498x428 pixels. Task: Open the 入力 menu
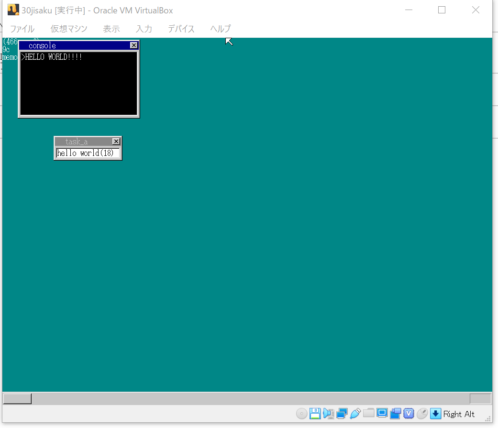coord(144,29)
